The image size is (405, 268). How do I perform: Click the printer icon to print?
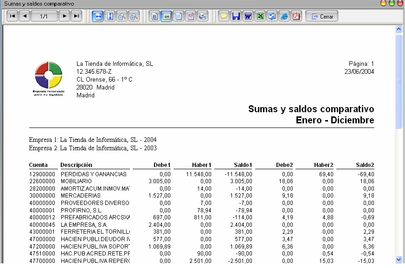(202, 16)
